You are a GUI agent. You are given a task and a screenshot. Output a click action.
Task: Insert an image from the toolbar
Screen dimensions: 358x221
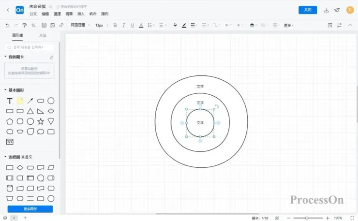pos(53,25)
